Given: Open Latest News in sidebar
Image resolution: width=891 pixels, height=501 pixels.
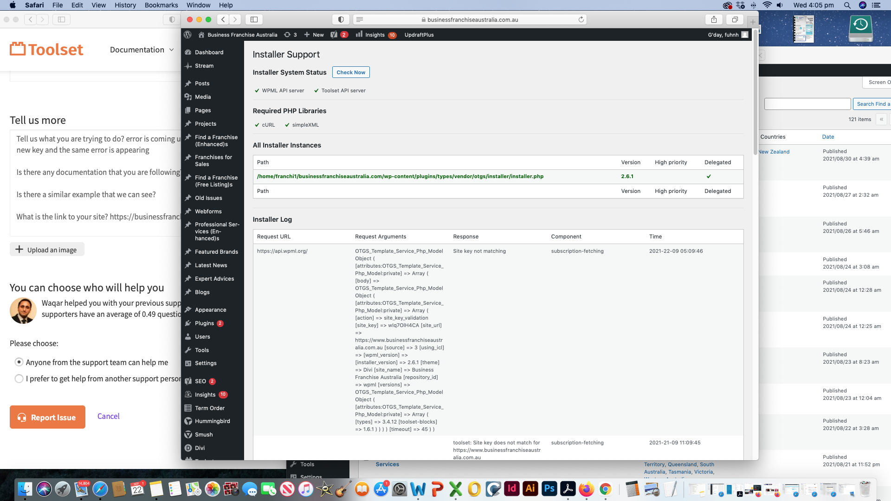Looking at the screenshot, I should pos(211,265).
